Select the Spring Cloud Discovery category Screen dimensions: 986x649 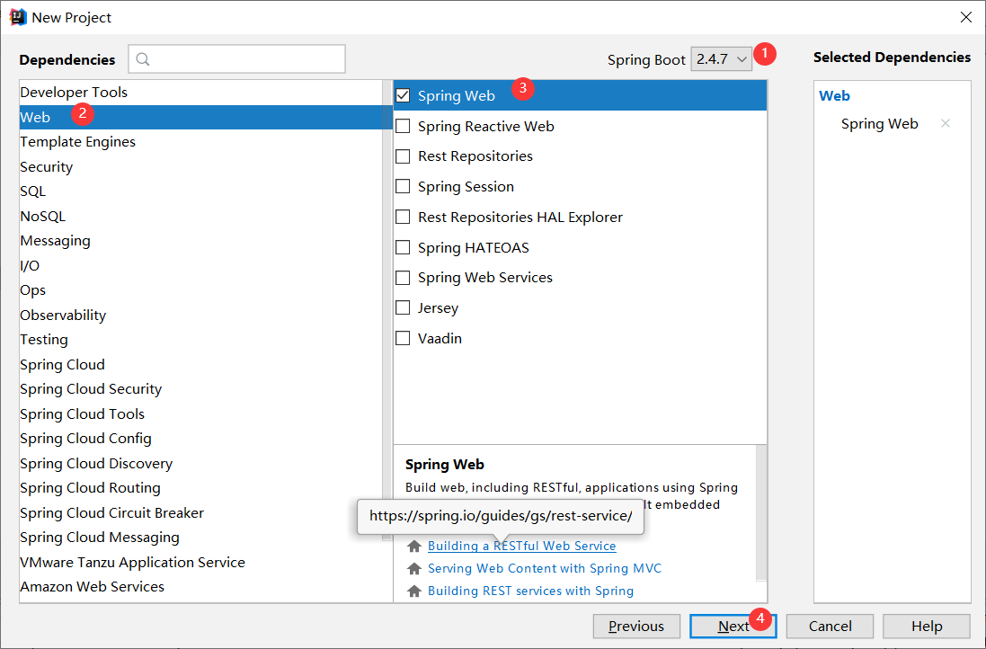point(96,464)
